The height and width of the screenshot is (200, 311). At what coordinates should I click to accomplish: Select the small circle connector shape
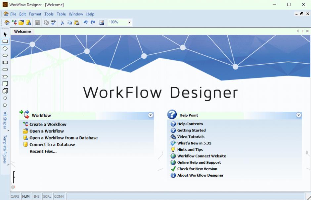pos(5,98)
